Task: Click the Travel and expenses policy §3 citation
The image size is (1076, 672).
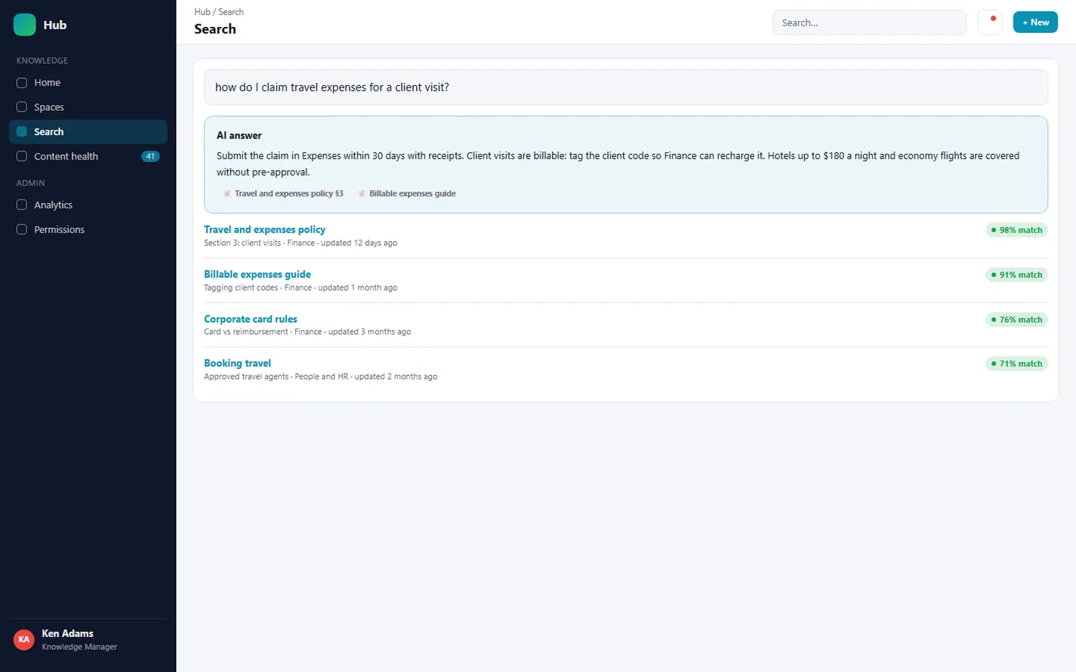Action: click(283, 194)
